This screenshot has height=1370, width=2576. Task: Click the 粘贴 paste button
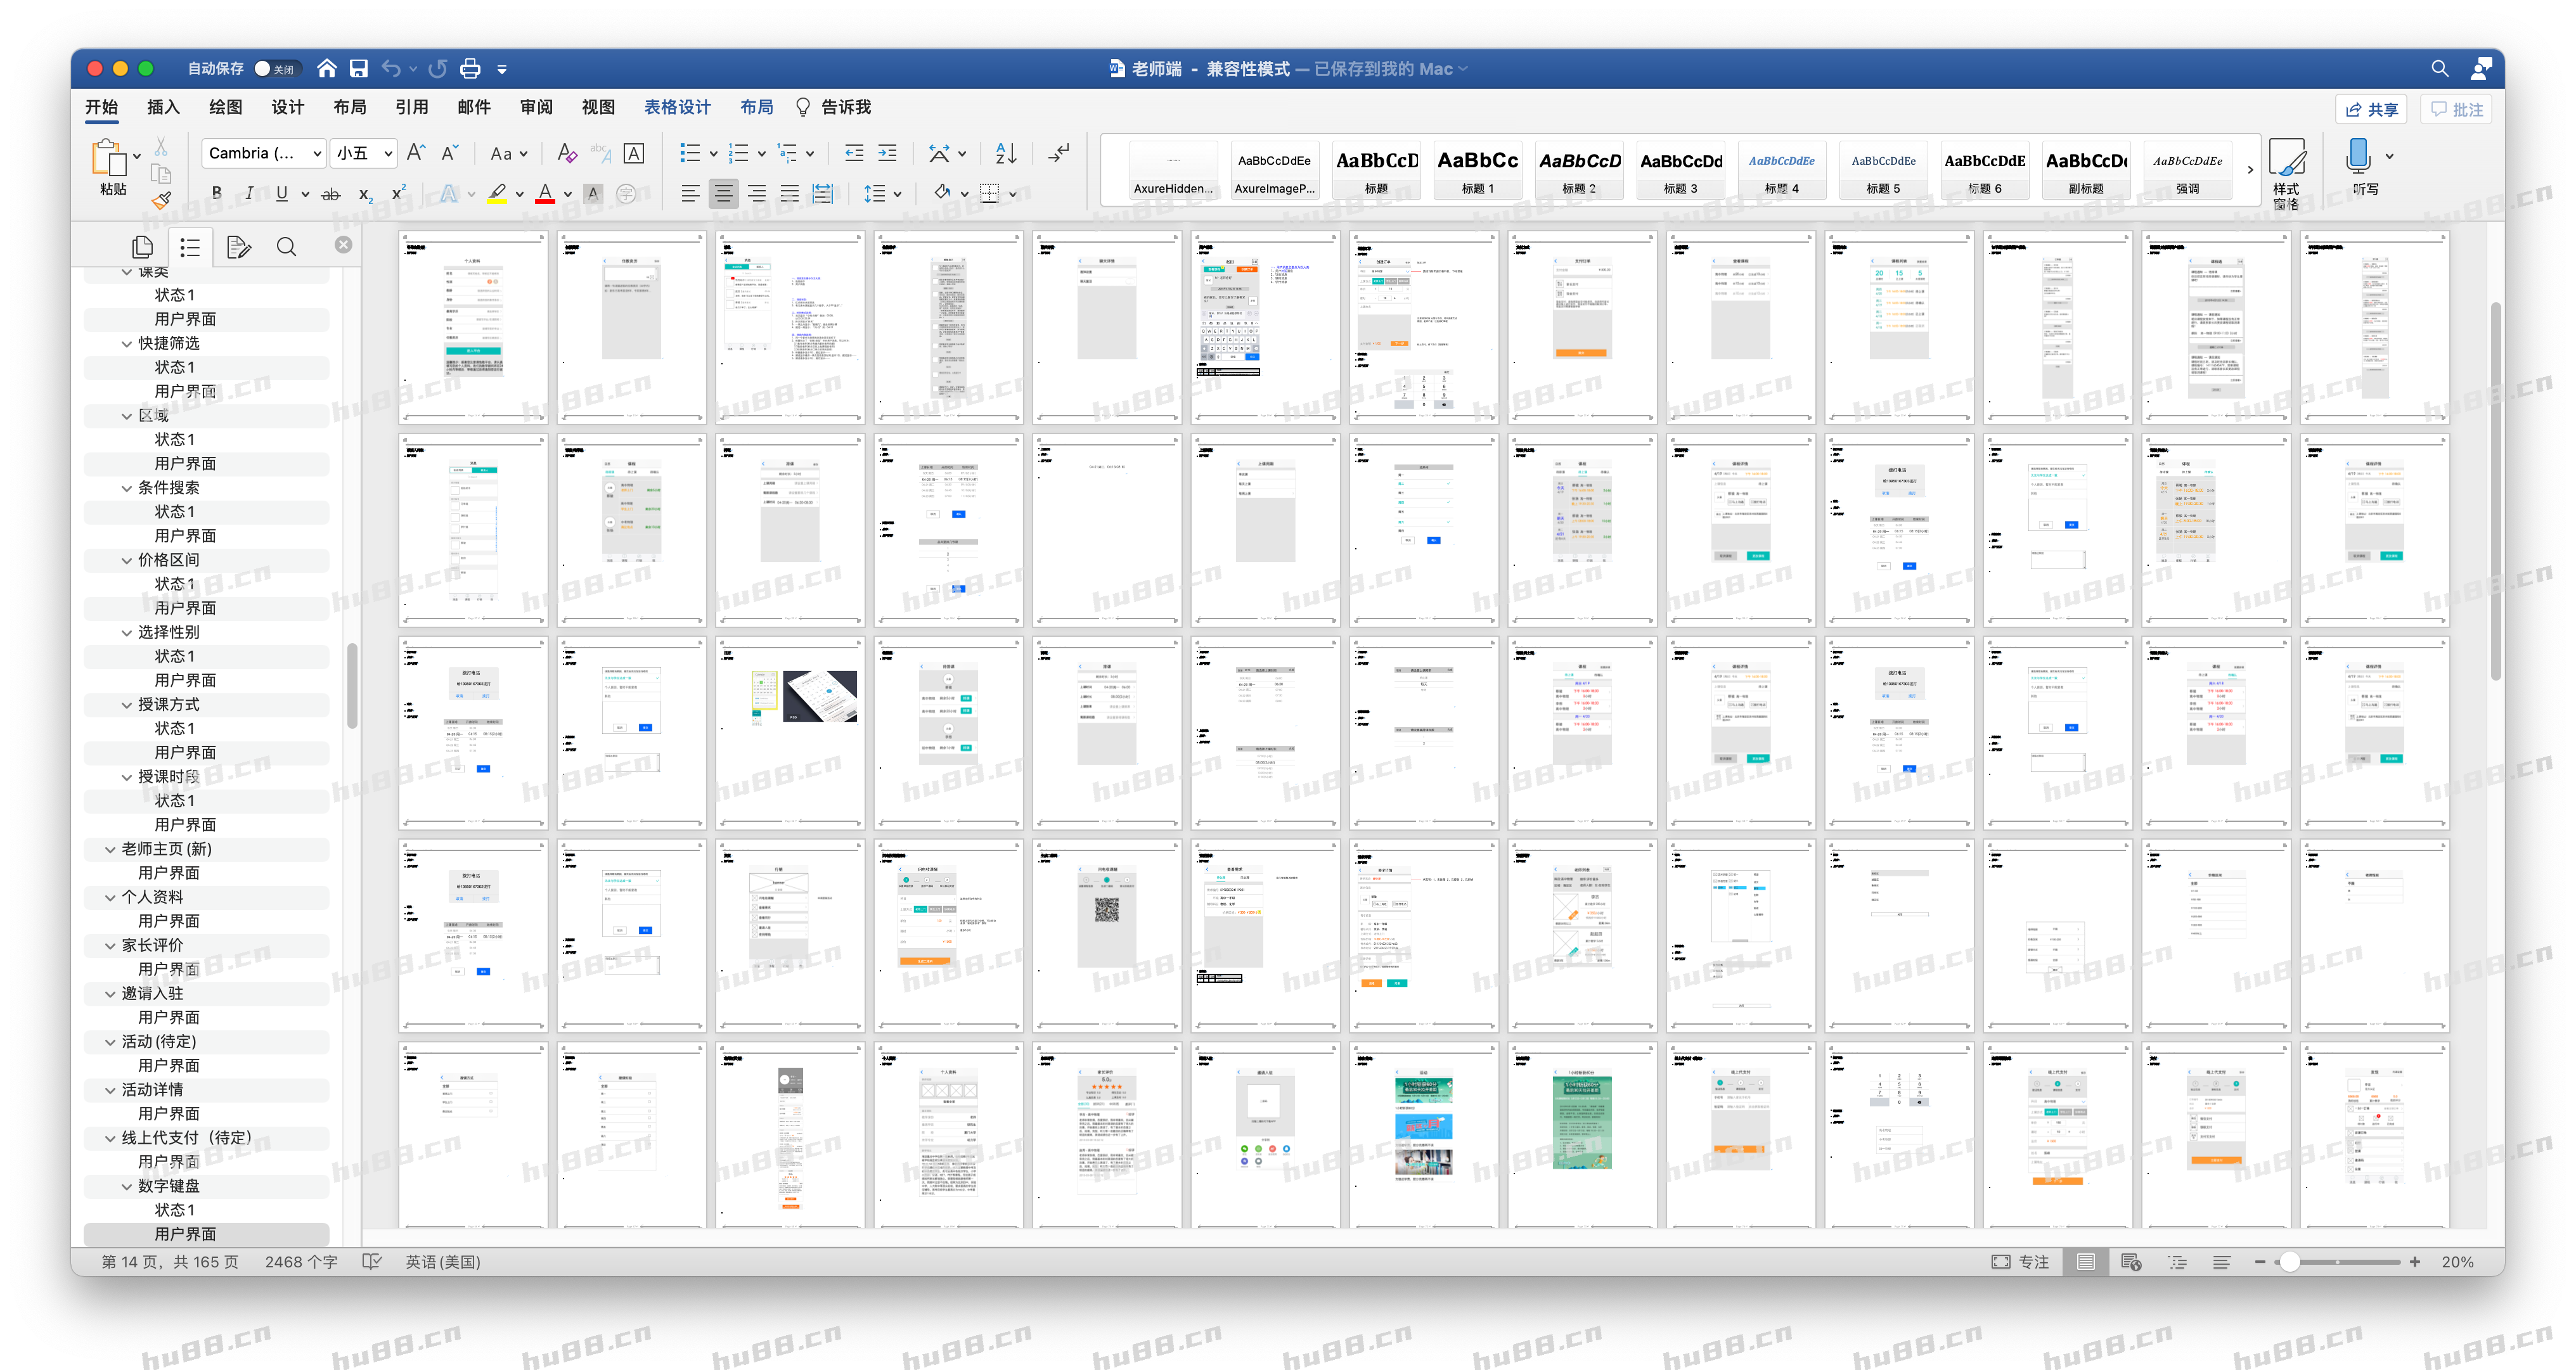[x=112, y=168]
